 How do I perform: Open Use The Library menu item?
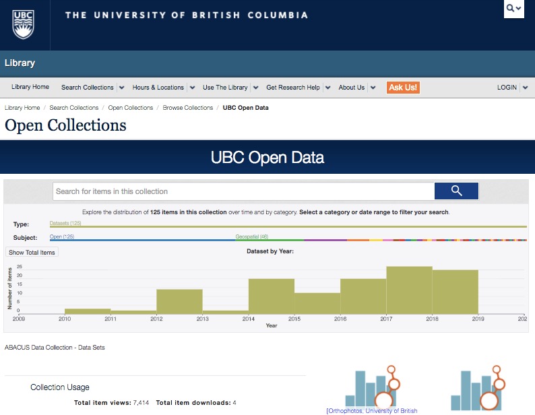pyautogui.click(x=225, y=88)
